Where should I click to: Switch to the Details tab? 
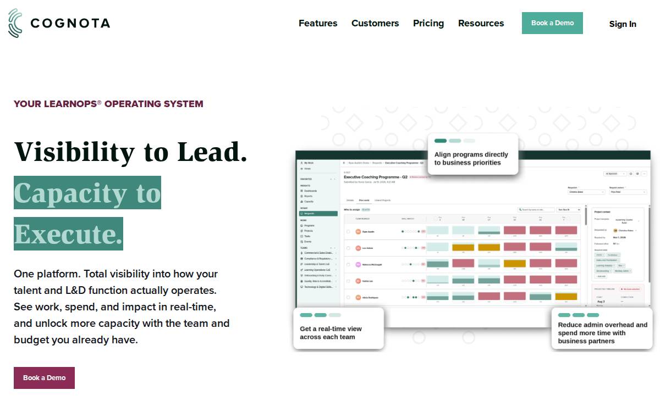(350, 201)
